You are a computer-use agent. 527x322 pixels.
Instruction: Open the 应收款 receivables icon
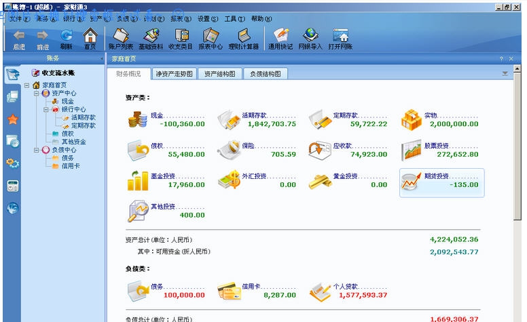click(x=320, y=150)
